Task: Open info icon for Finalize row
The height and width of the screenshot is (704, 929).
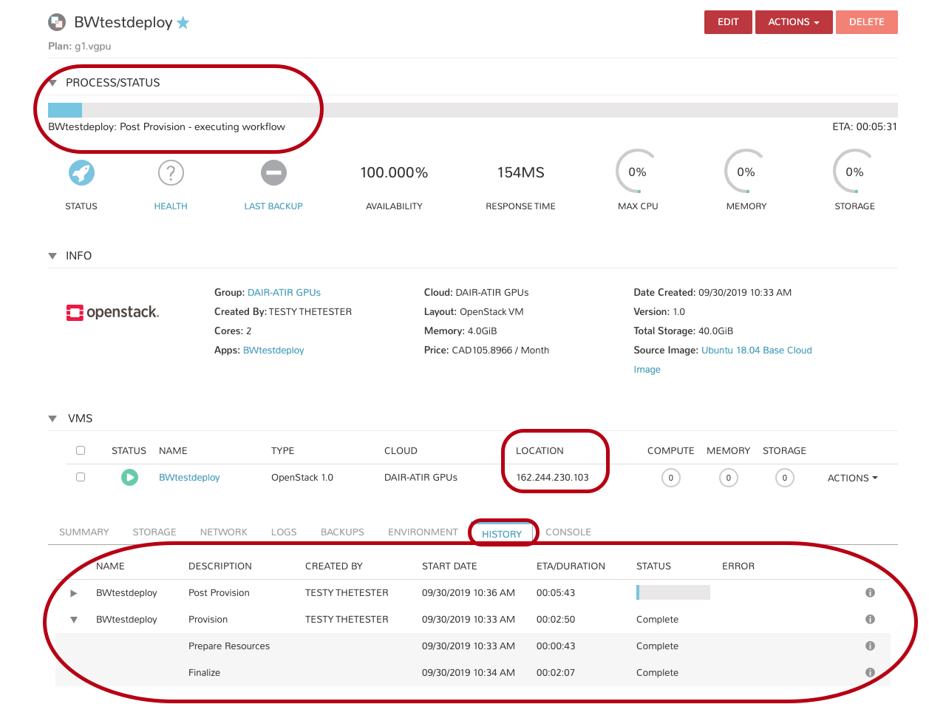Action: tap(870, 673)
